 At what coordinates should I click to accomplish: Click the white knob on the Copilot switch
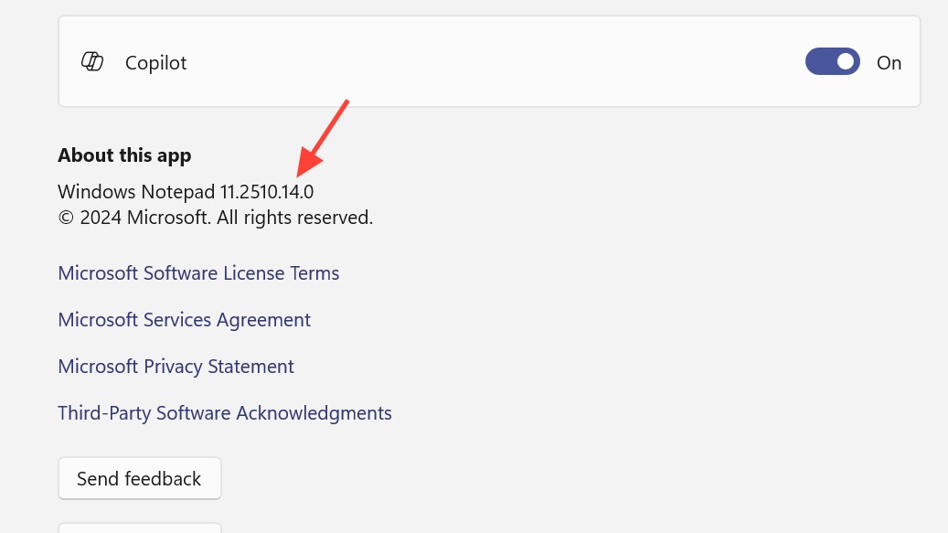coord(846,62)
